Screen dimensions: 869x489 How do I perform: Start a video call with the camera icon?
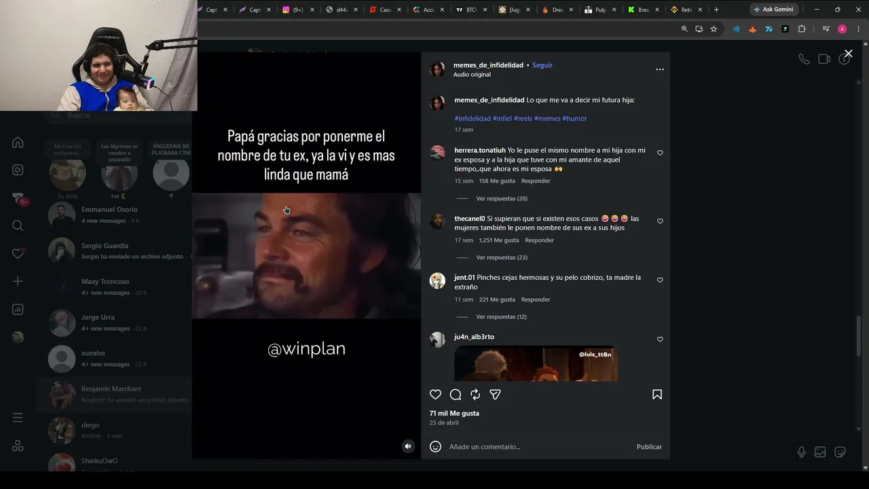824,59
